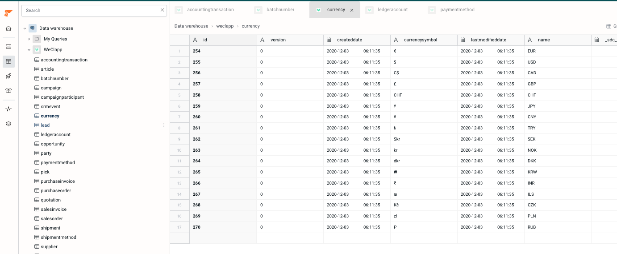Switch to the ledgeraccount tab
The image size is (617, 254).
click(392, 10)
